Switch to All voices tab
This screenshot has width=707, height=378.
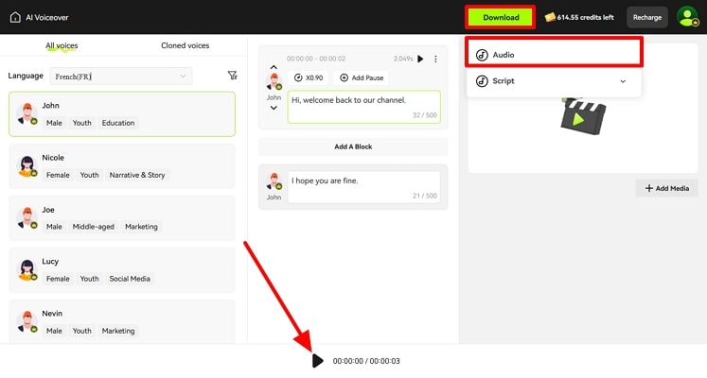tap(62, 45)
